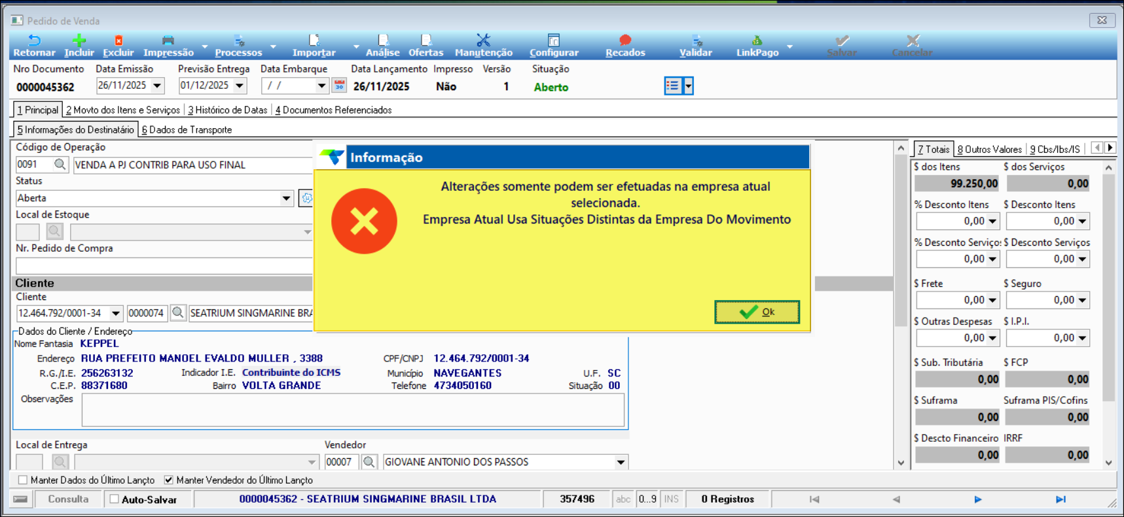Click the Consulta button in status bar
Screen dimensions: 1124x517
(68, 499)
